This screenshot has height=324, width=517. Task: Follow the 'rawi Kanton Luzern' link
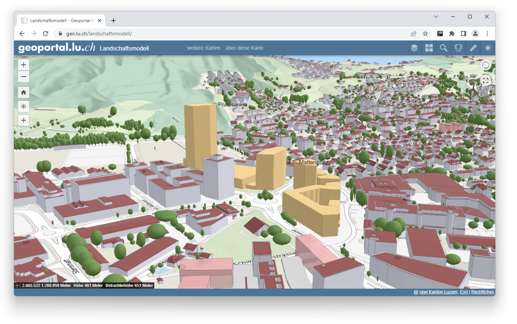pyautogui.click(x=438, y=292)
